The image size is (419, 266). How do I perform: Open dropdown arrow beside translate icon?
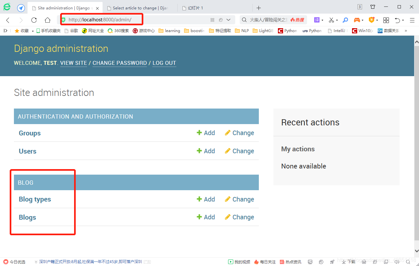[322, 20]
